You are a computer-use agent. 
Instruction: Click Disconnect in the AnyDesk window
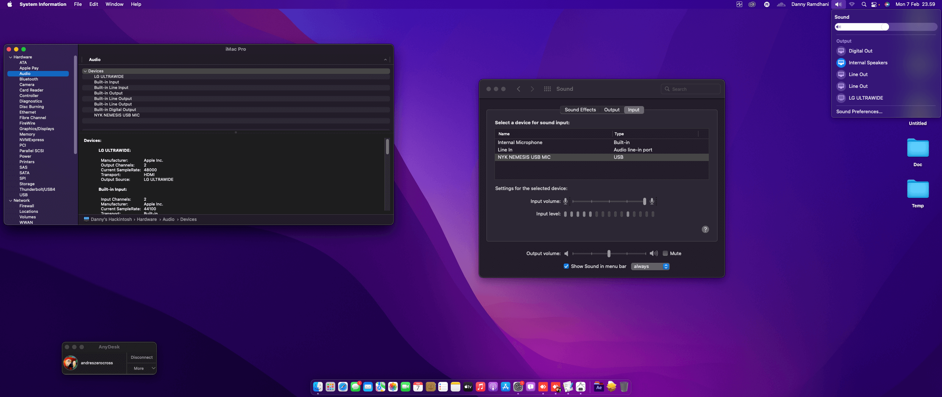point(142,357)
